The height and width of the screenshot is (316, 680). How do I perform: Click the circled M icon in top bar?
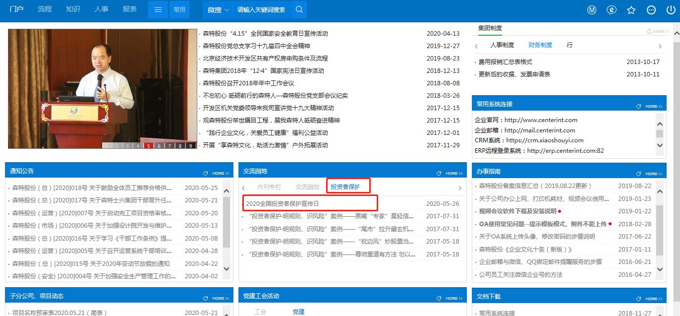591,9
